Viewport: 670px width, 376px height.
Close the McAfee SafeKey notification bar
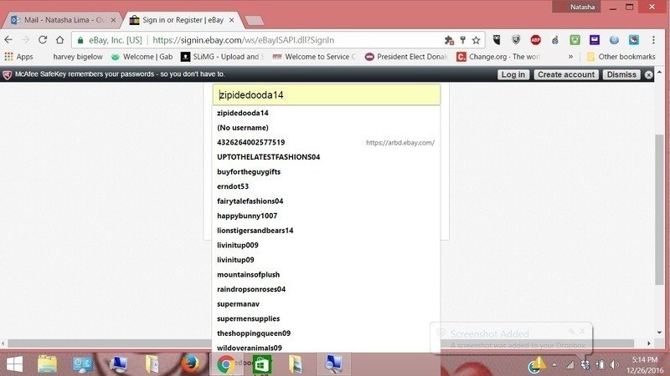pos(647,74)
